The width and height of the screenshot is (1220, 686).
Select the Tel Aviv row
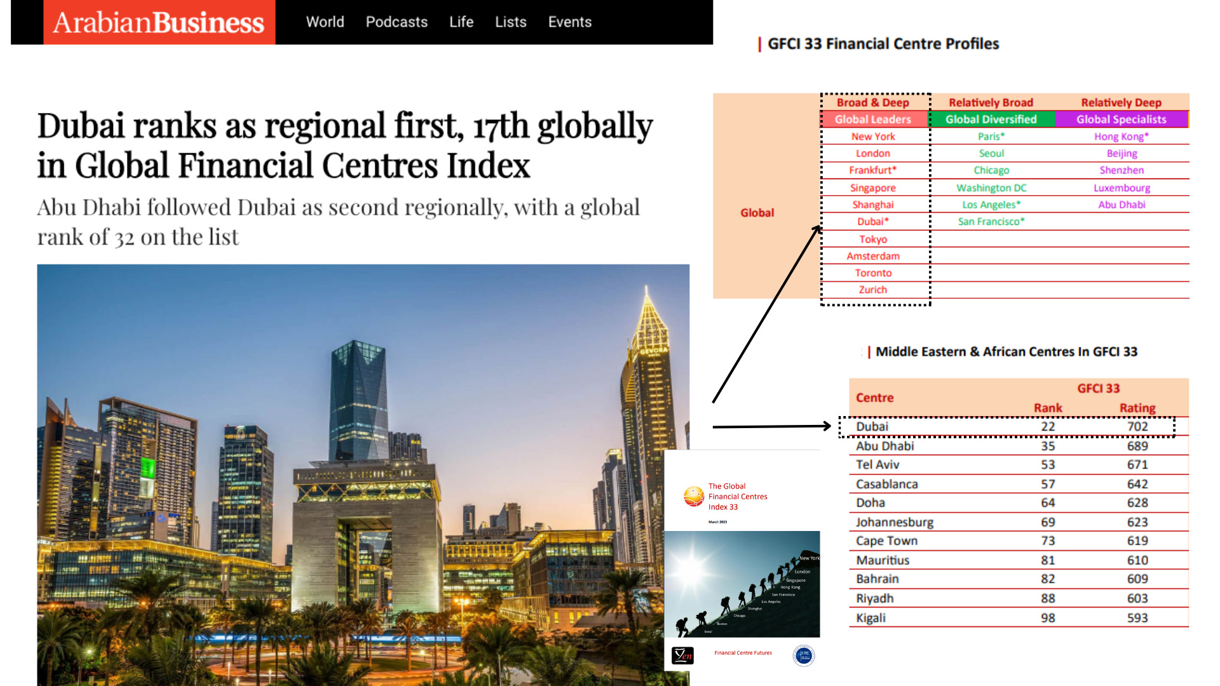pyautogui.click(x=1019, y=465)
